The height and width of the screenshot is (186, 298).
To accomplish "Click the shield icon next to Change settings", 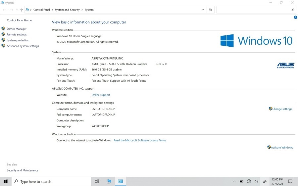I will click(271, 109).
